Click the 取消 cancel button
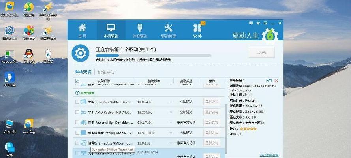This screenshot has height=158, width=351. [261, 53]
